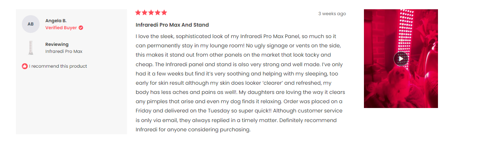Play the red light panel video
The height and width of the screenshot is (145, 485).
coord(401,58)
